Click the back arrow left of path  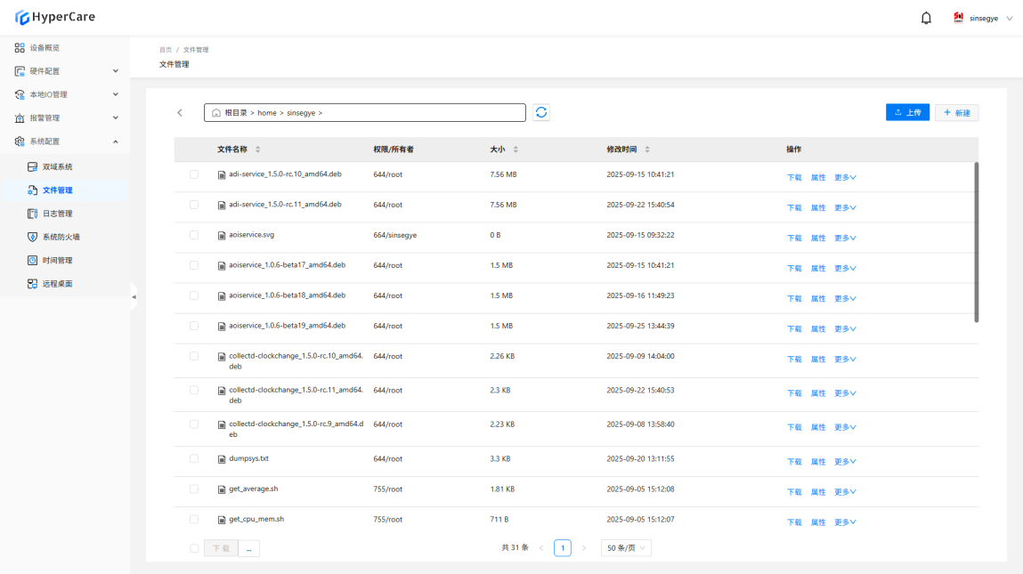[x=180, y=113]
